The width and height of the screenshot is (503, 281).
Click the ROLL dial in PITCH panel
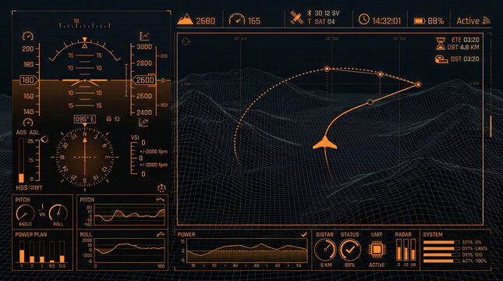click(58, 212)
